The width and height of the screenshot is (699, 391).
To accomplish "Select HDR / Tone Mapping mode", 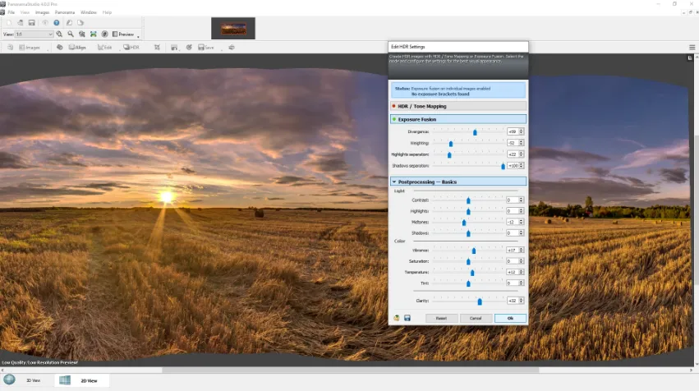I will [x=458, y=106].
